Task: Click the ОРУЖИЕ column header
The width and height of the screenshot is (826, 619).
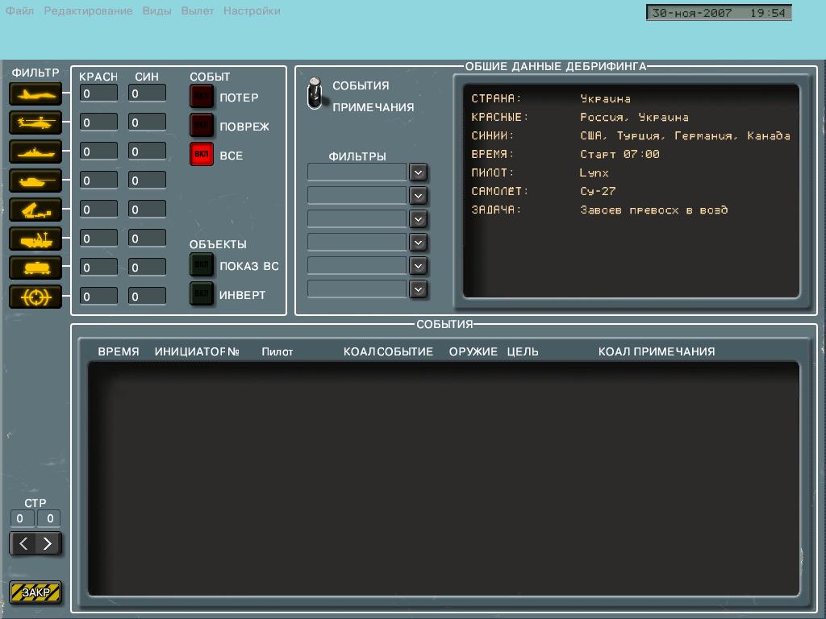Action: [x=473, y=351]
